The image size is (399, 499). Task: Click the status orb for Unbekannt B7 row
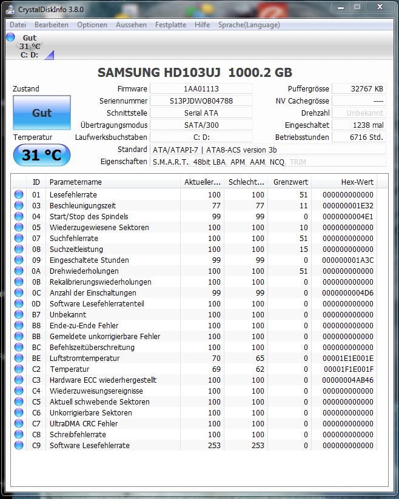pyautogui.click(x=19, y=314)
